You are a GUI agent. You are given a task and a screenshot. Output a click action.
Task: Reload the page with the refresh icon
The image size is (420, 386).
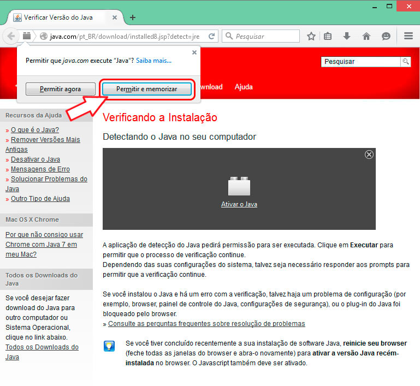tap(211, 36)
